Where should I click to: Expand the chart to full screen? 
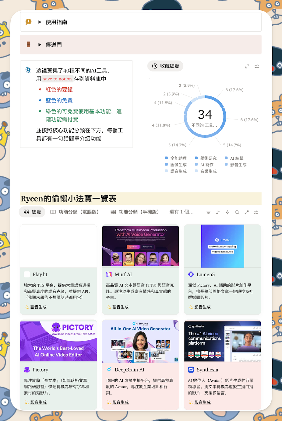click(247, 66)
